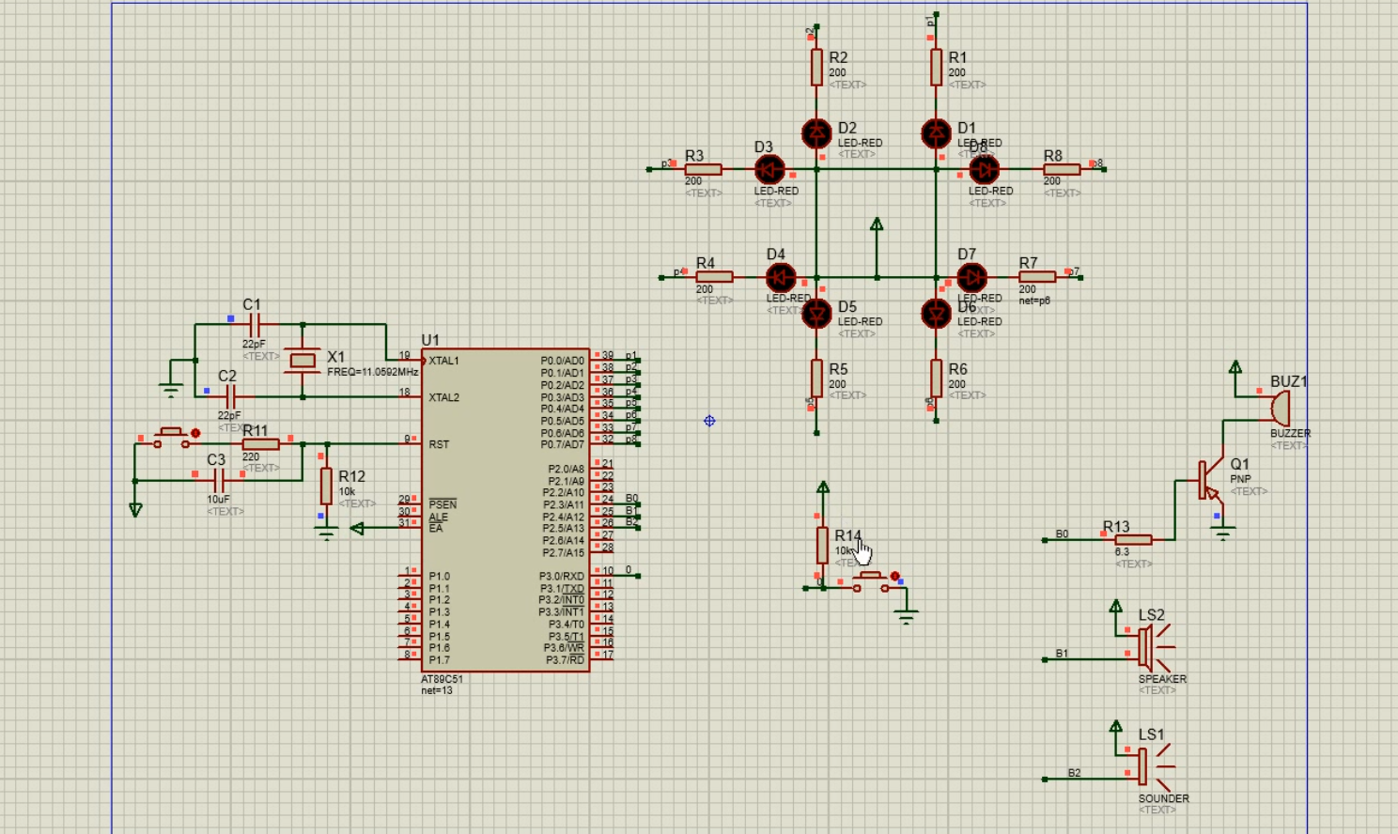
Task: Click ground symbol below R14 push button
Action: pos(906,616)
